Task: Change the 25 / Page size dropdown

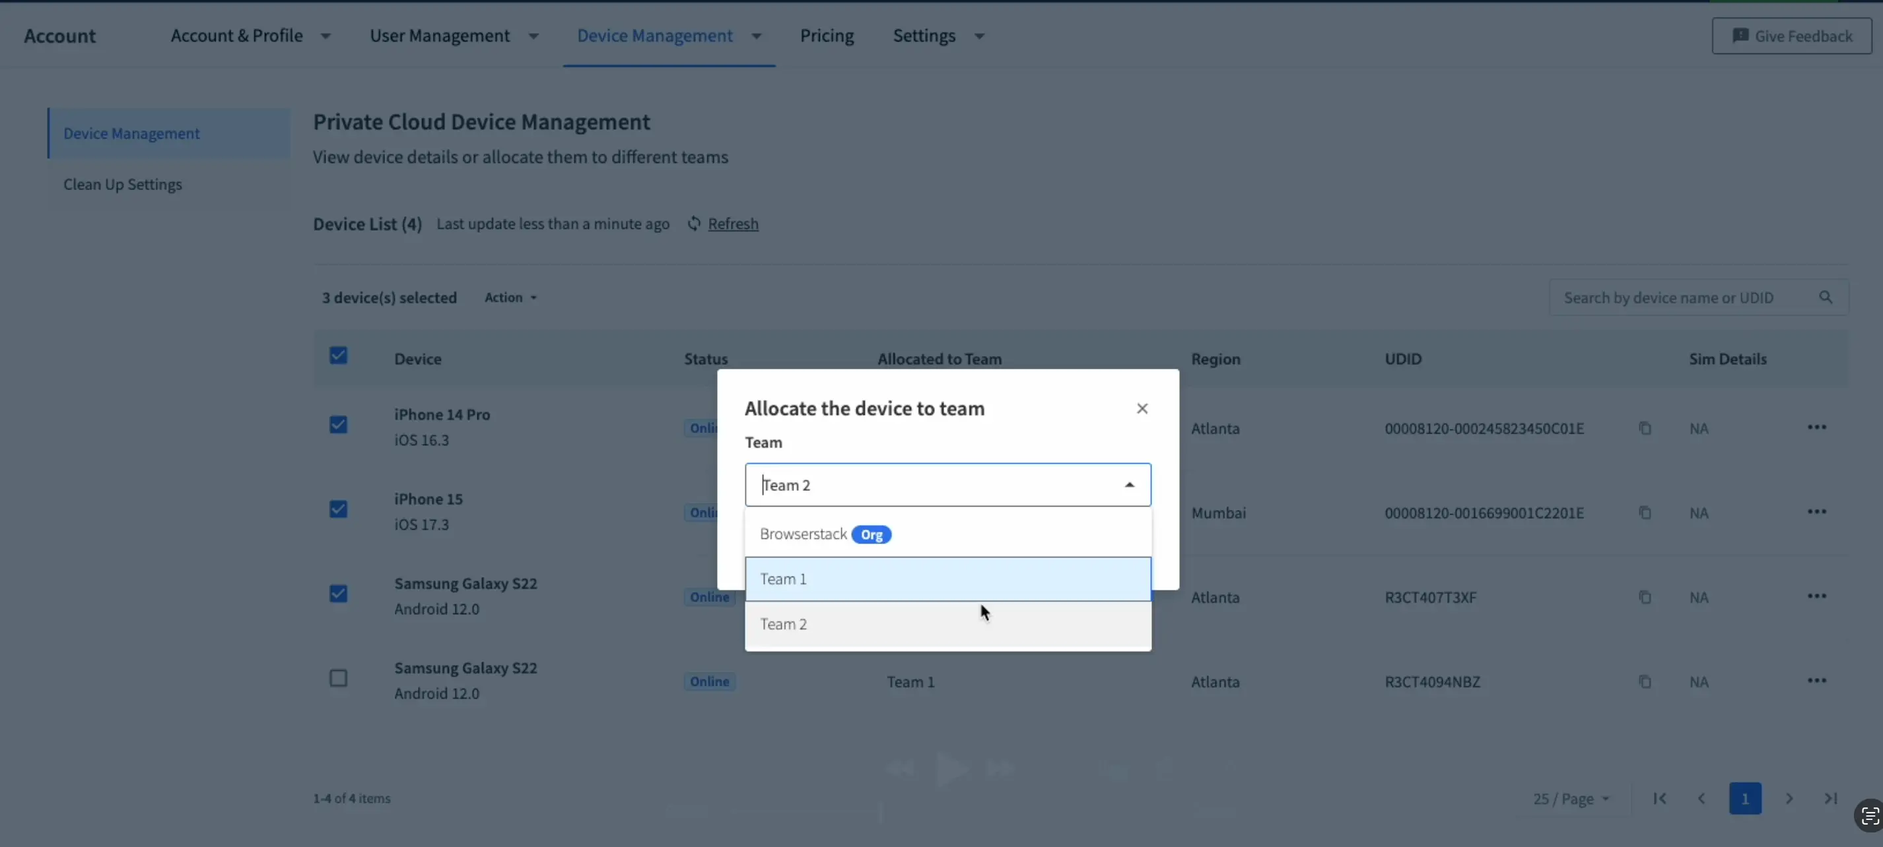Action: [1571, 799]
